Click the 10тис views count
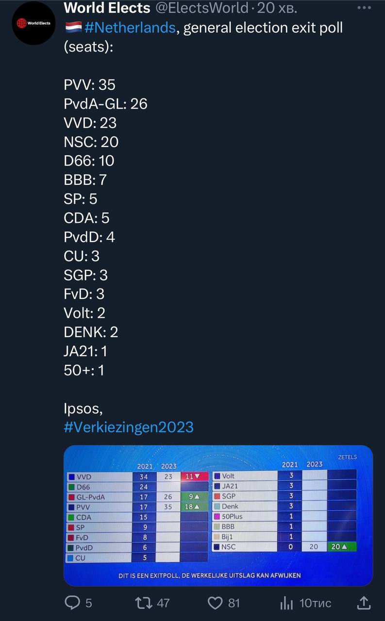 click(x=315, y=603)
